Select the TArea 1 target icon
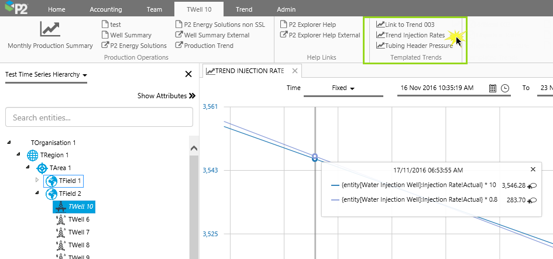Screen dimensions: 553x259 [42, 168]
